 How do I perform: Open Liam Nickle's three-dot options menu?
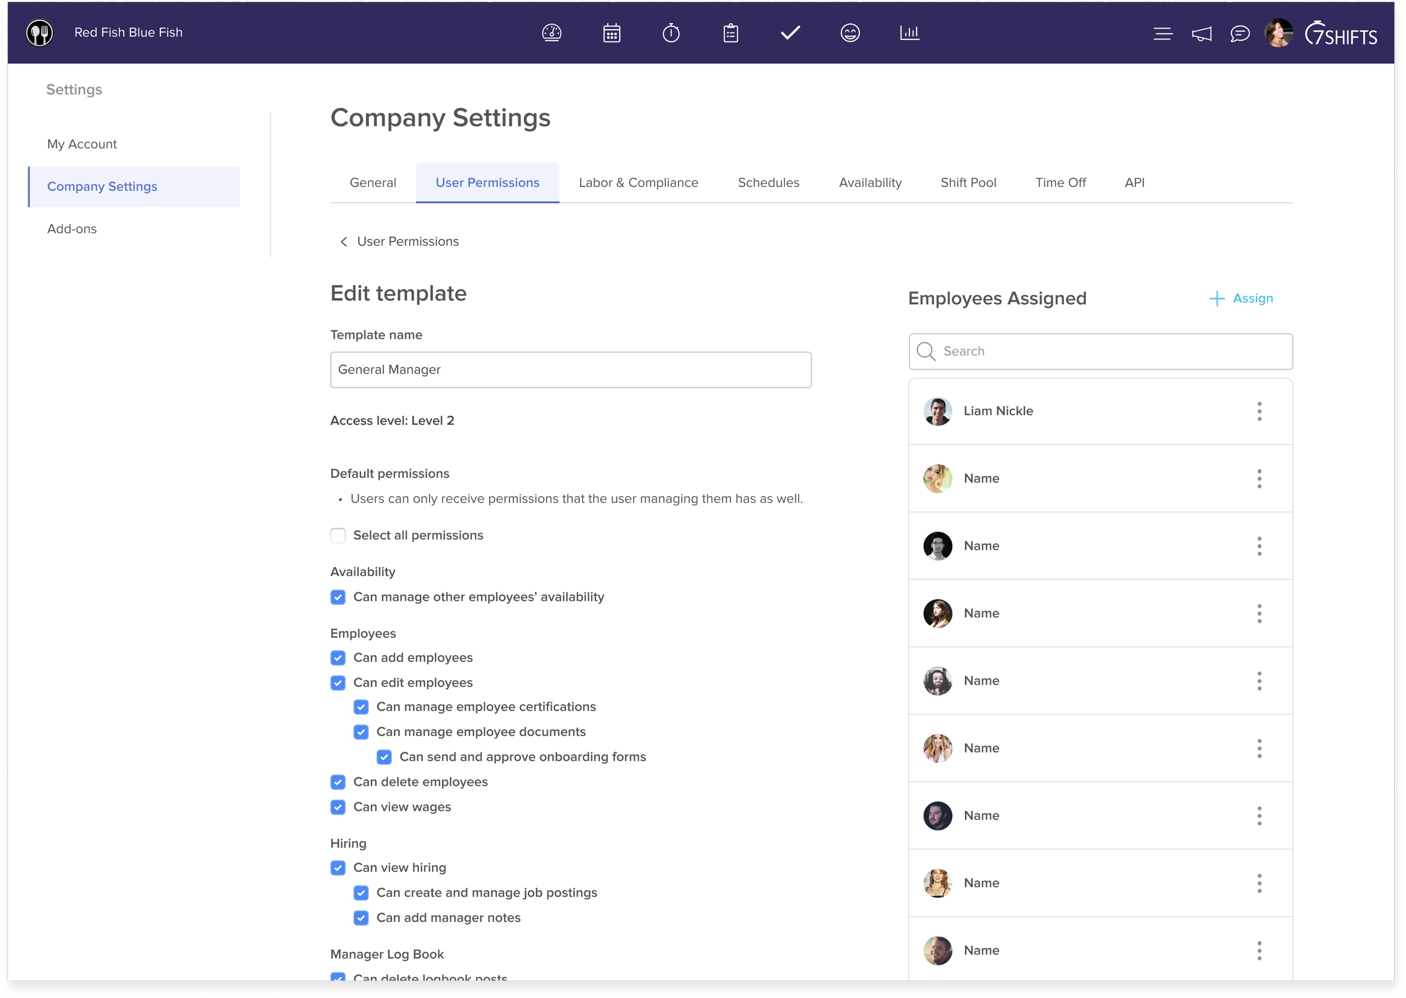pyautogui.click(x=1259, y=411)
